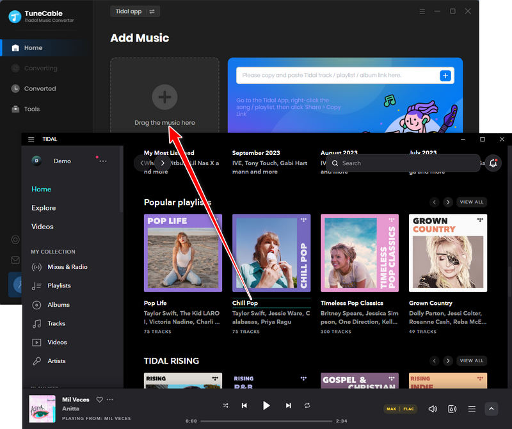Open the My Most Listened mix
This screenshot has height=429, width=512.
(169, 153)
